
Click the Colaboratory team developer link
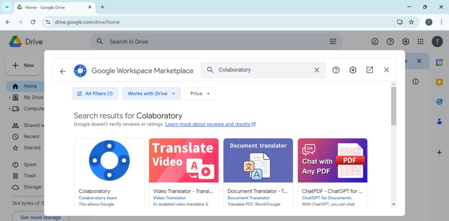98,198
